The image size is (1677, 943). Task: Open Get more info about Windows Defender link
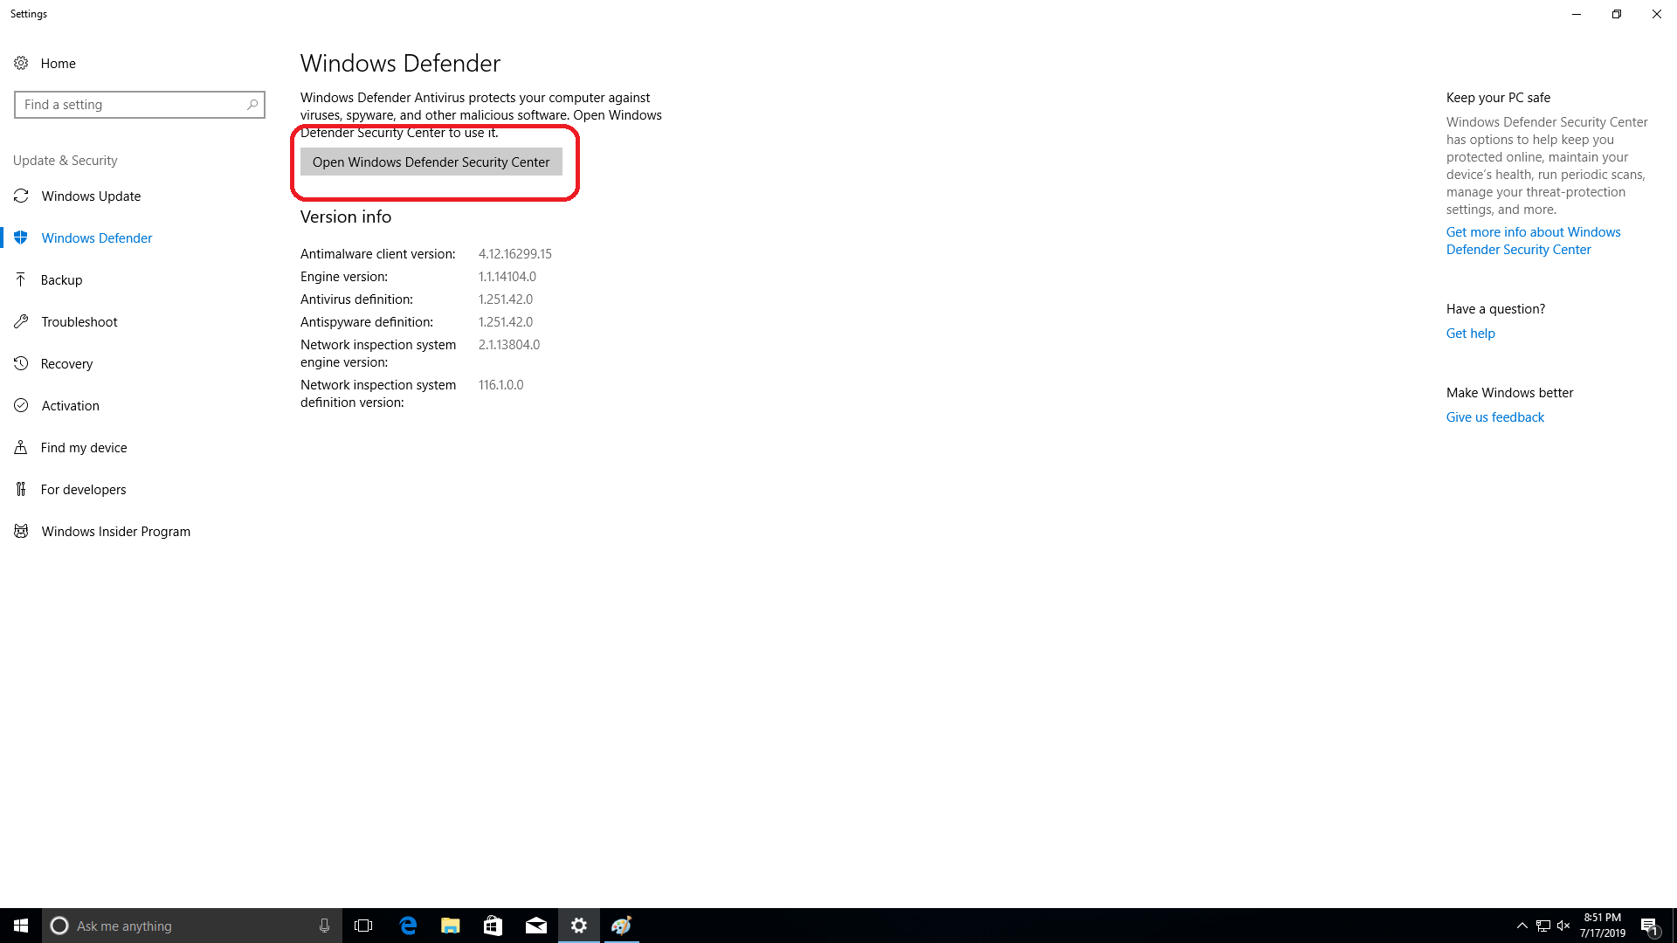(1533, 241)
